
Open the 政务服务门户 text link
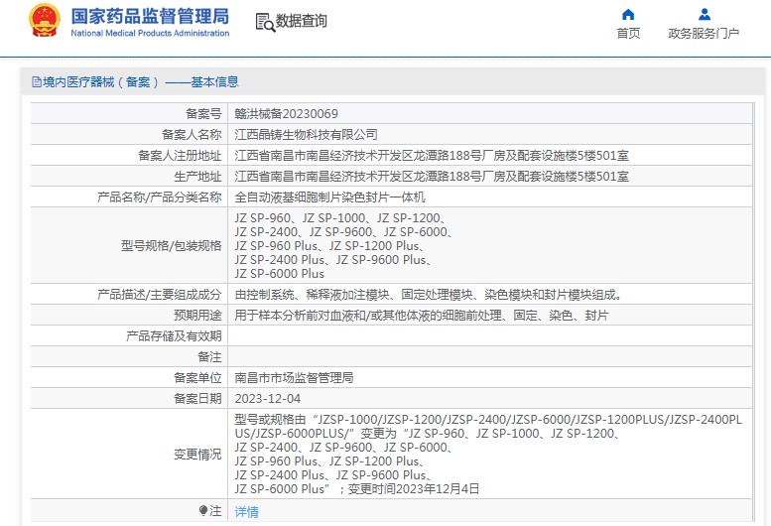coord(704,33)
